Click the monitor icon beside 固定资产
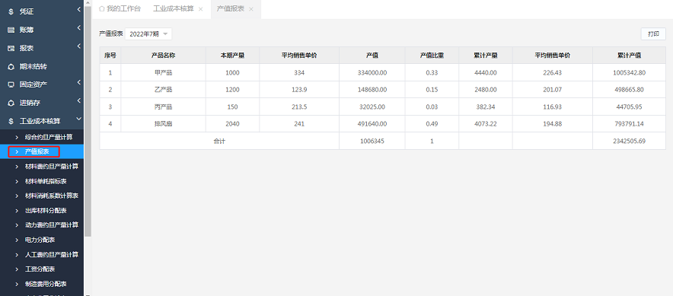This screenshot has width=673, height=296. (x=11, y=84)
